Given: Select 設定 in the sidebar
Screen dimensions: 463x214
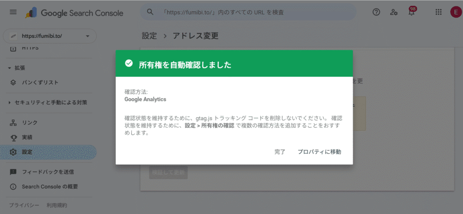Looking at the screenshot, I should [x=48, y=152].
